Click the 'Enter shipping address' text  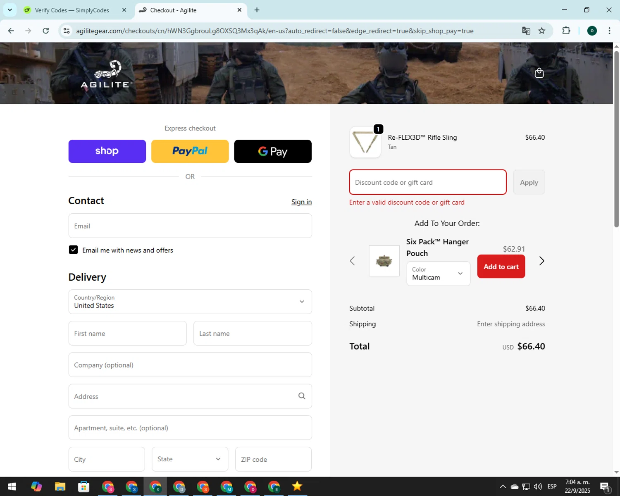coord(511,324)
